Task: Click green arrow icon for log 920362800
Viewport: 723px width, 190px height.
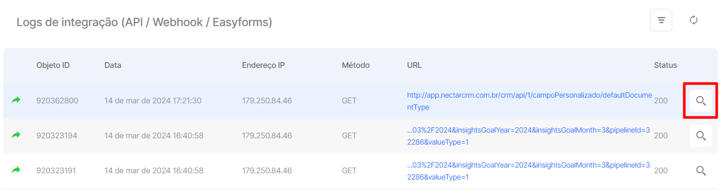Action: [16, 100]
